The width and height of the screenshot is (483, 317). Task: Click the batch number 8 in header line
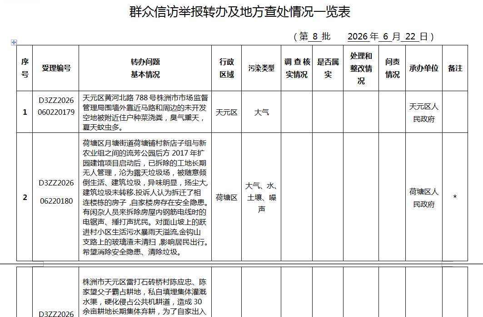tap(315, 37)
